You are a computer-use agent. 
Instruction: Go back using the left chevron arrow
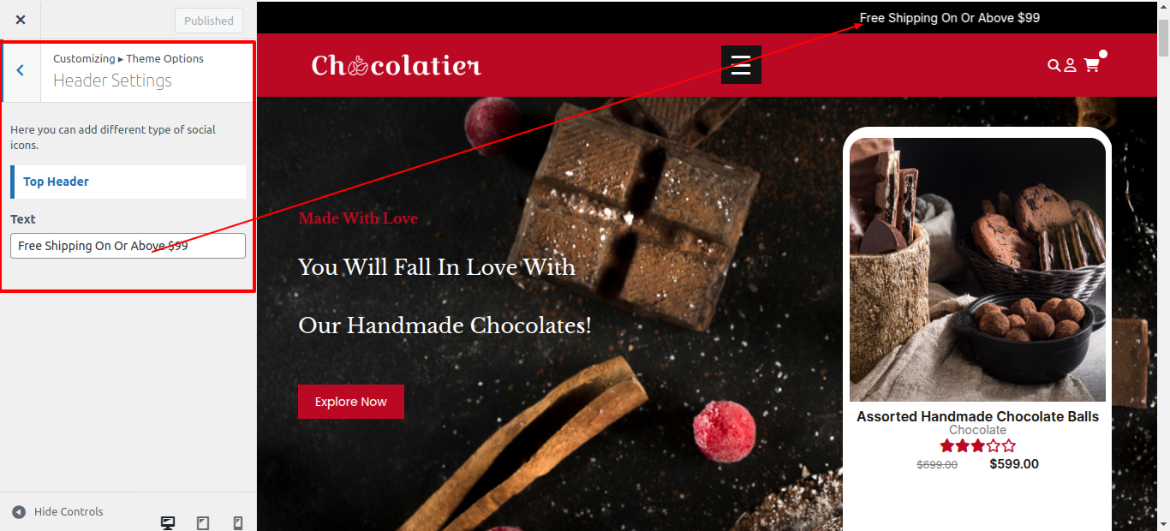(x=21, y=70)
